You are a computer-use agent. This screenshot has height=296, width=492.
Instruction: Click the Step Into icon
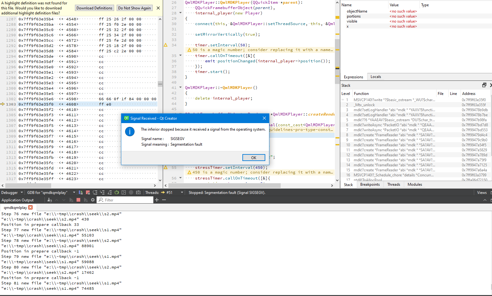click(102, 192)
